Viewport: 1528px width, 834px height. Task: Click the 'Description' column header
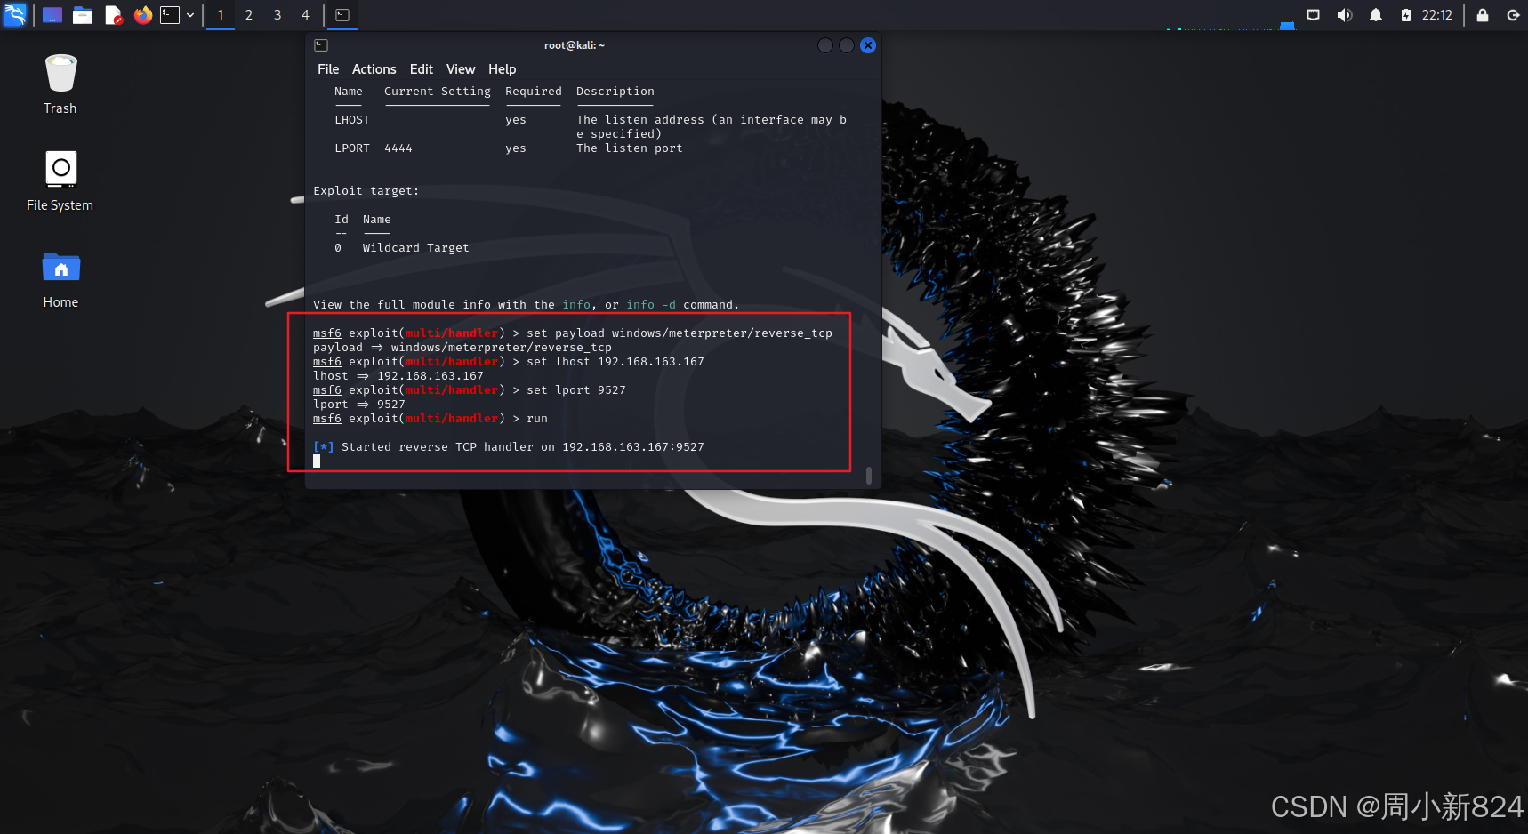click(x=615, y=92)
